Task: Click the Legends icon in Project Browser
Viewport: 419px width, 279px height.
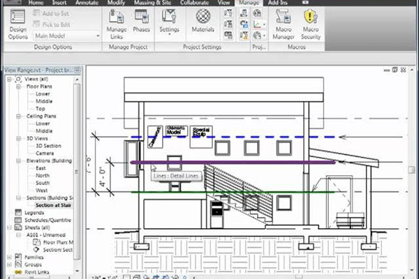Action: click(x=18, y=213)
